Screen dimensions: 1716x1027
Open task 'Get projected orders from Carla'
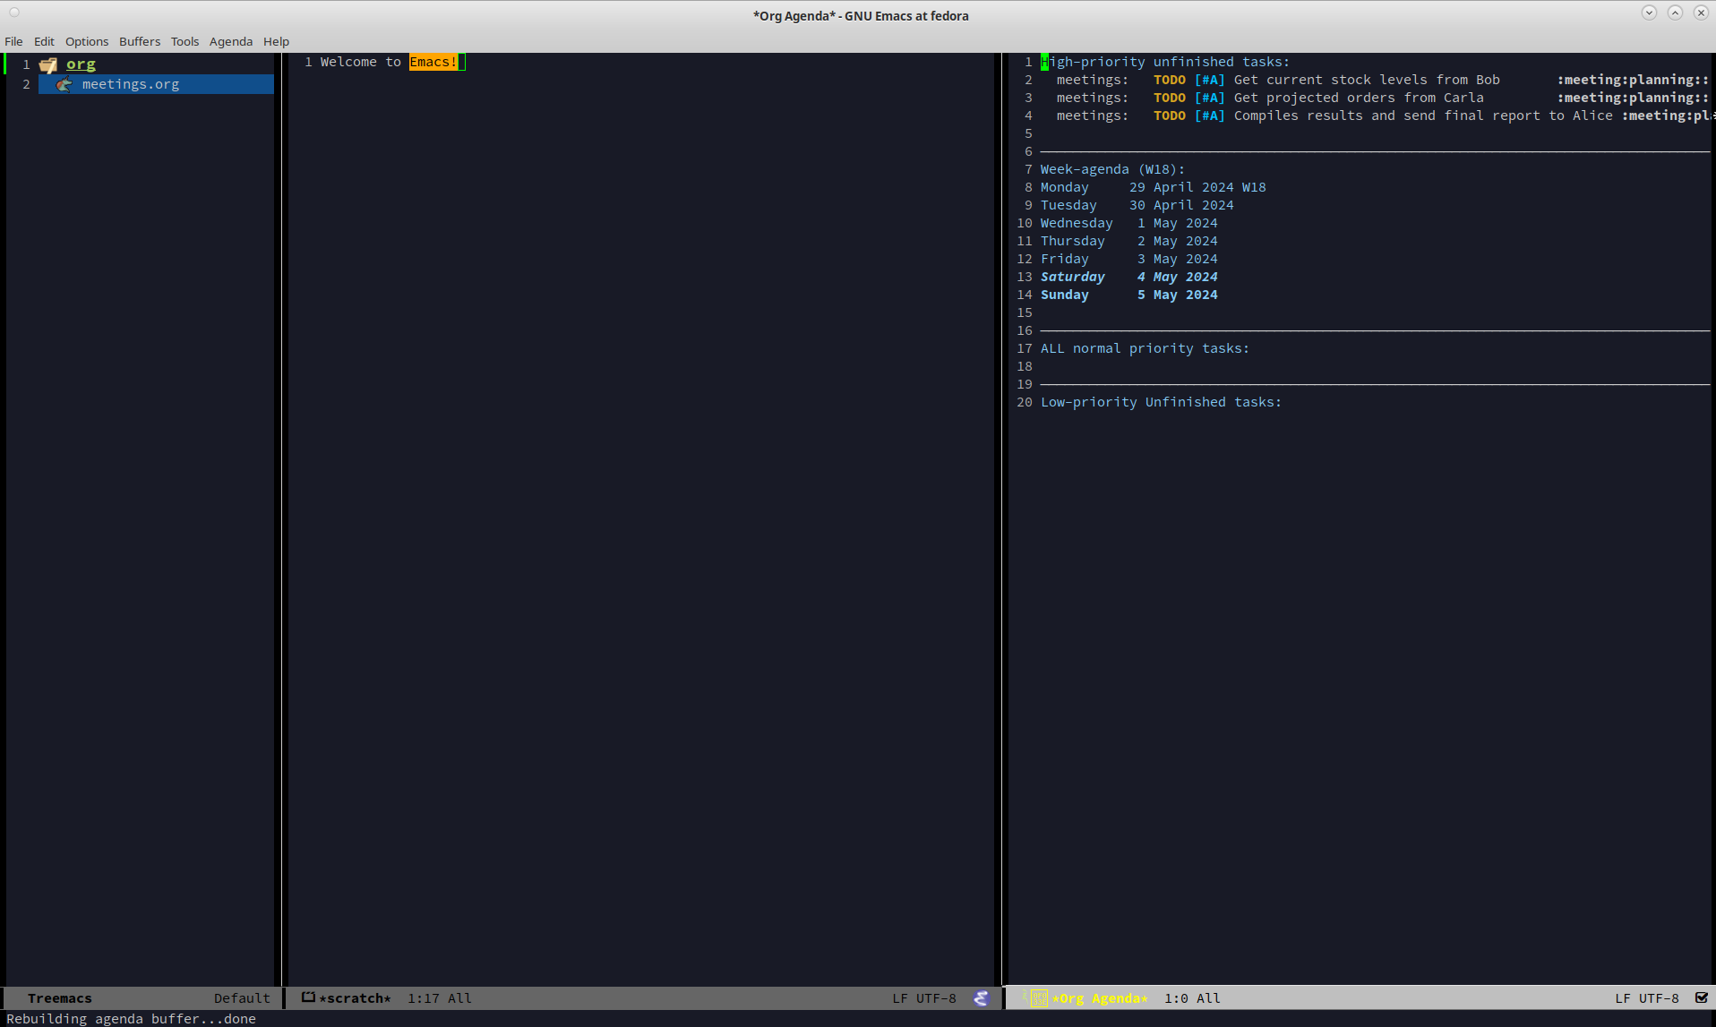click(1359, 98)
